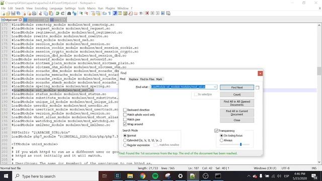Open the Encoding menu

click(x=41, y=8)
